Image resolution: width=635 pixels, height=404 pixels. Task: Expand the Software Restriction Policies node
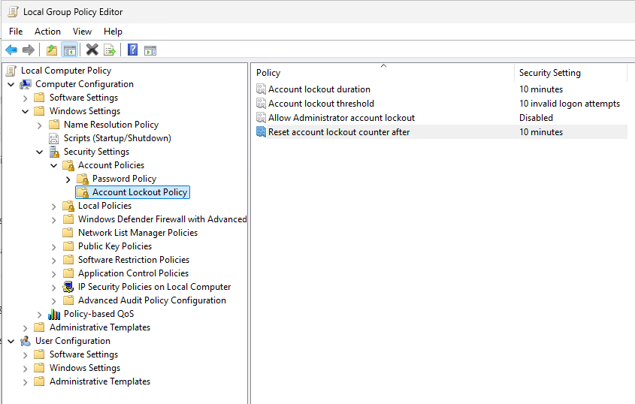53,261
